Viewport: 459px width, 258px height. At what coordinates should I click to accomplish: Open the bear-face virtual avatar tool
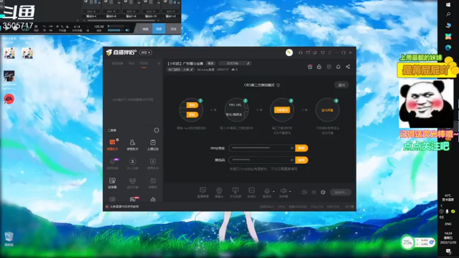click(133, 183)
